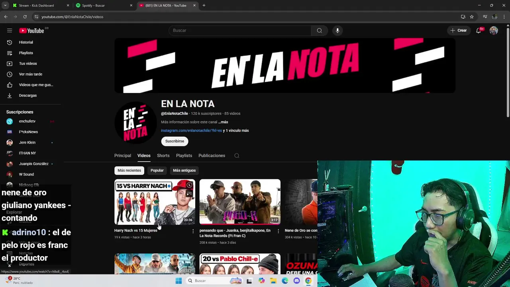
Task: Click the search magnifier button
Action: 319,31
